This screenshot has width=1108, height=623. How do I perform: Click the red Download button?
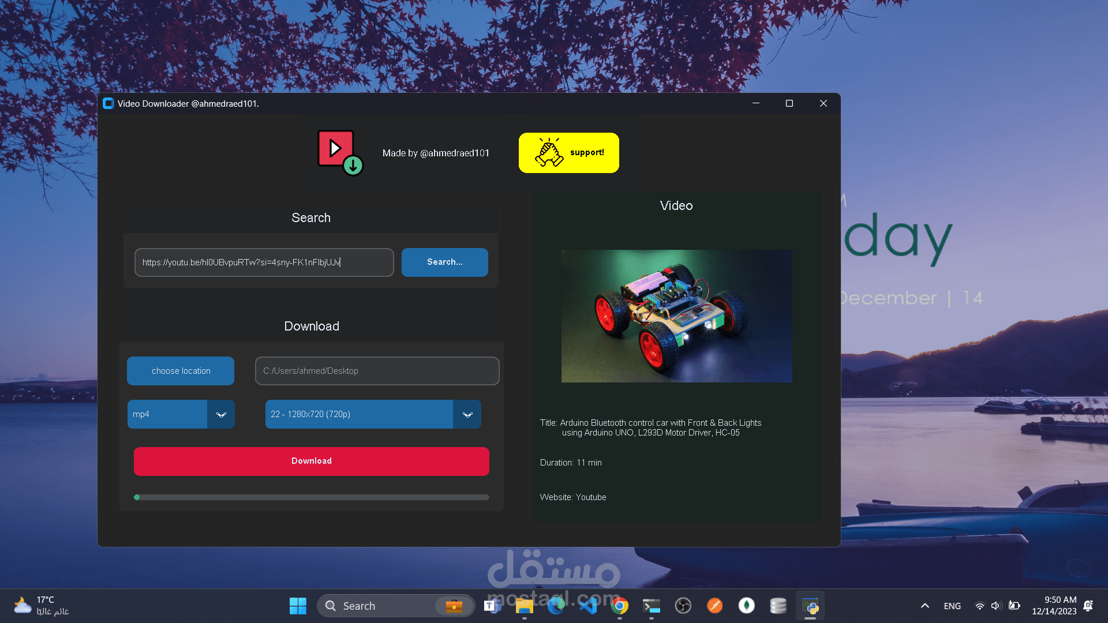pos(311,461)
